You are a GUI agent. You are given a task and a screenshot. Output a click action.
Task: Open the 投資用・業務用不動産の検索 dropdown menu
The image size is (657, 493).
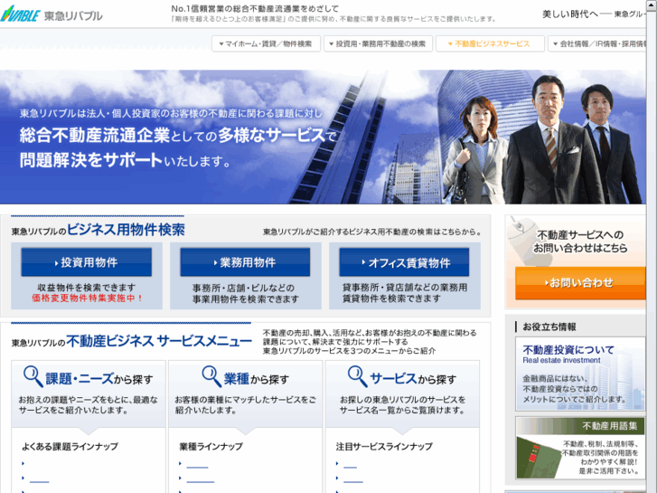pyautogui.click(x=378, y=43)
